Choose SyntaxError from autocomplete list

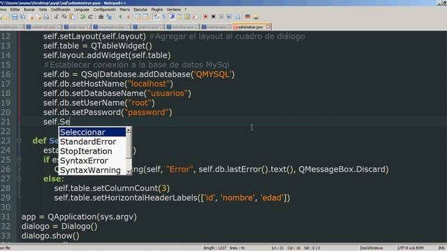pos(92,161)
